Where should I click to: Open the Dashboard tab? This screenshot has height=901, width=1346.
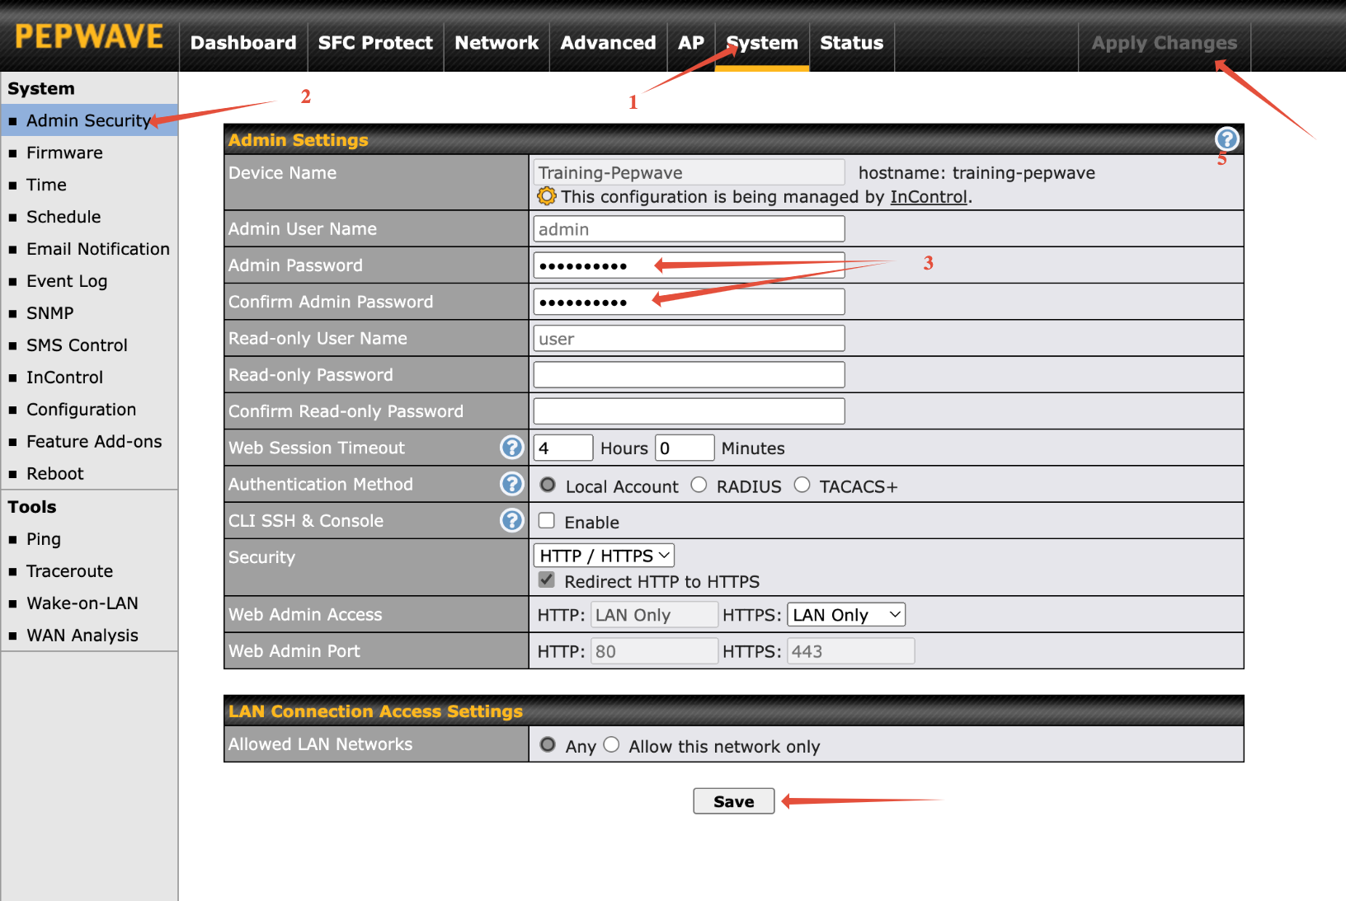coord(243,43)
